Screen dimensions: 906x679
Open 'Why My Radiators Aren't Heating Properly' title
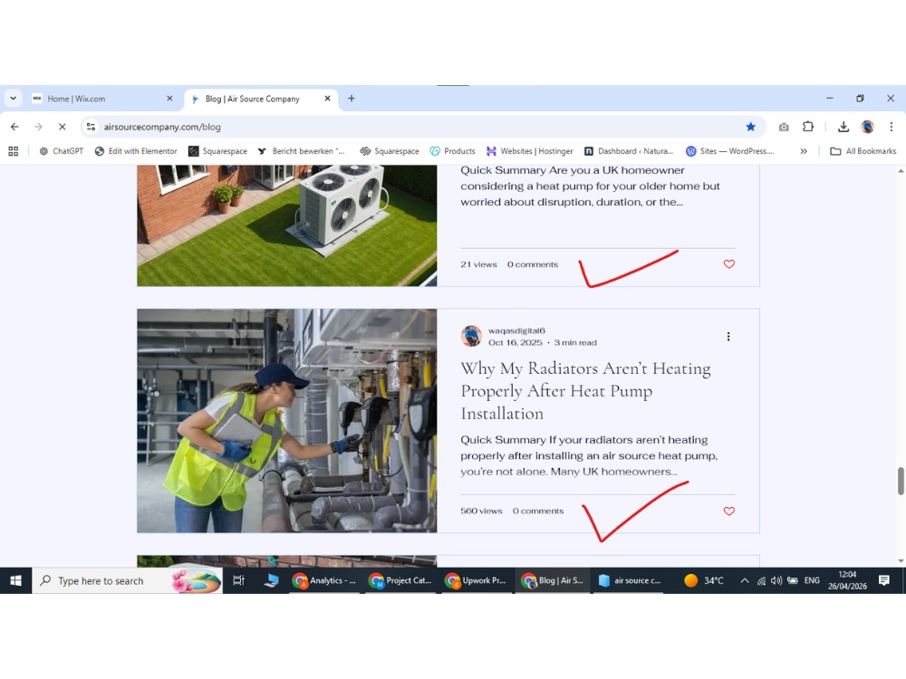tap(585, 391)
